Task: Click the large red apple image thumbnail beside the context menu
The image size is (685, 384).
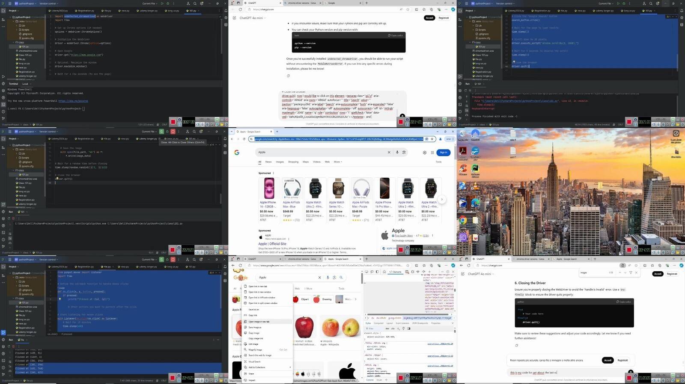Action: pyautogui.click(x=304, y=327)
